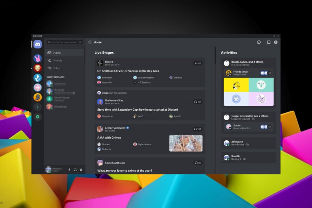The image size is (312, 208).
Task: Open Help question mark icon
Action: tap(276, 42)
